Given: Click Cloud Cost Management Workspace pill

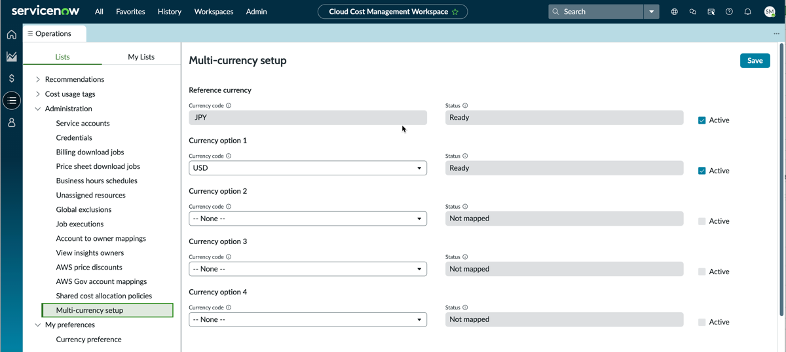Looking at the screenshot, I should (393, 12).
